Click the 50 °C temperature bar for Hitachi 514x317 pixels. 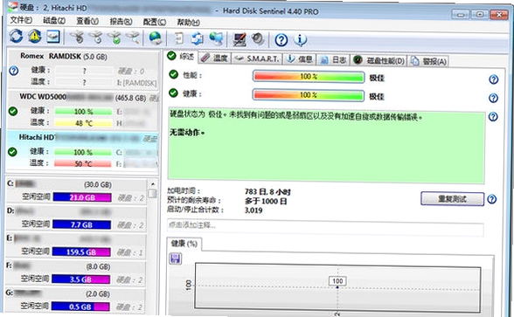point(82,164)
